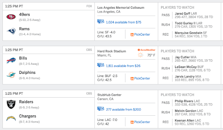Click the Chargers team logo
Screen dimensions: 223x130
tap(11, 118)
